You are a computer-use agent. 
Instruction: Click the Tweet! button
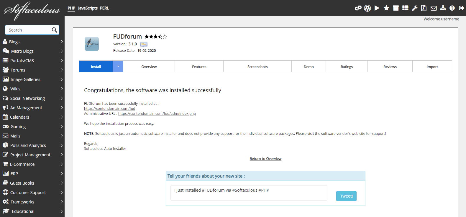point(346,196)
